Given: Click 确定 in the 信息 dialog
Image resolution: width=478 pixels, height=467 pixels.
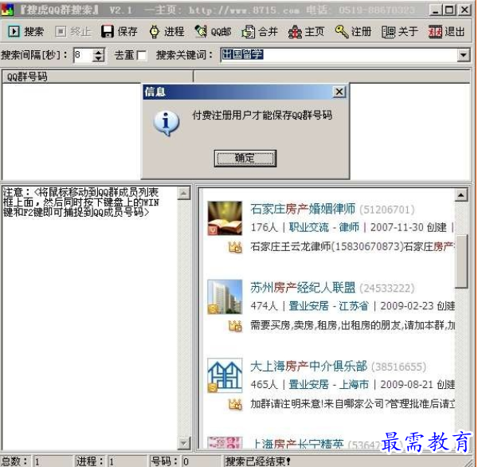Looking at the screenshot, I should [245, 159].
